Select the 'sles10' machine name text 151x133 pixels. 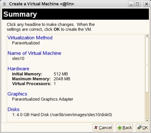tap(18, 58)
